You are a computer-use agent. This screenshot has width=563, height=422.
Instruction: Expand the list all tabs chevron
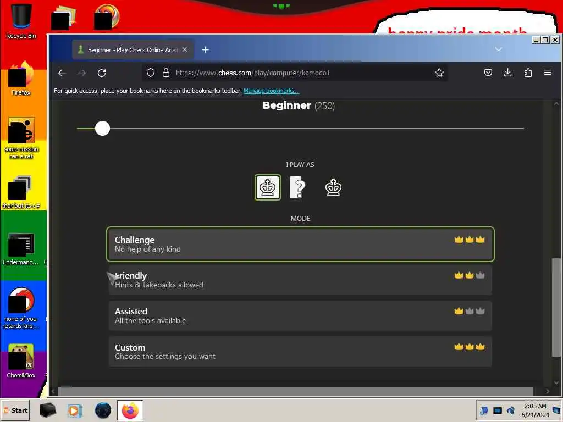[x=498, y=49]
